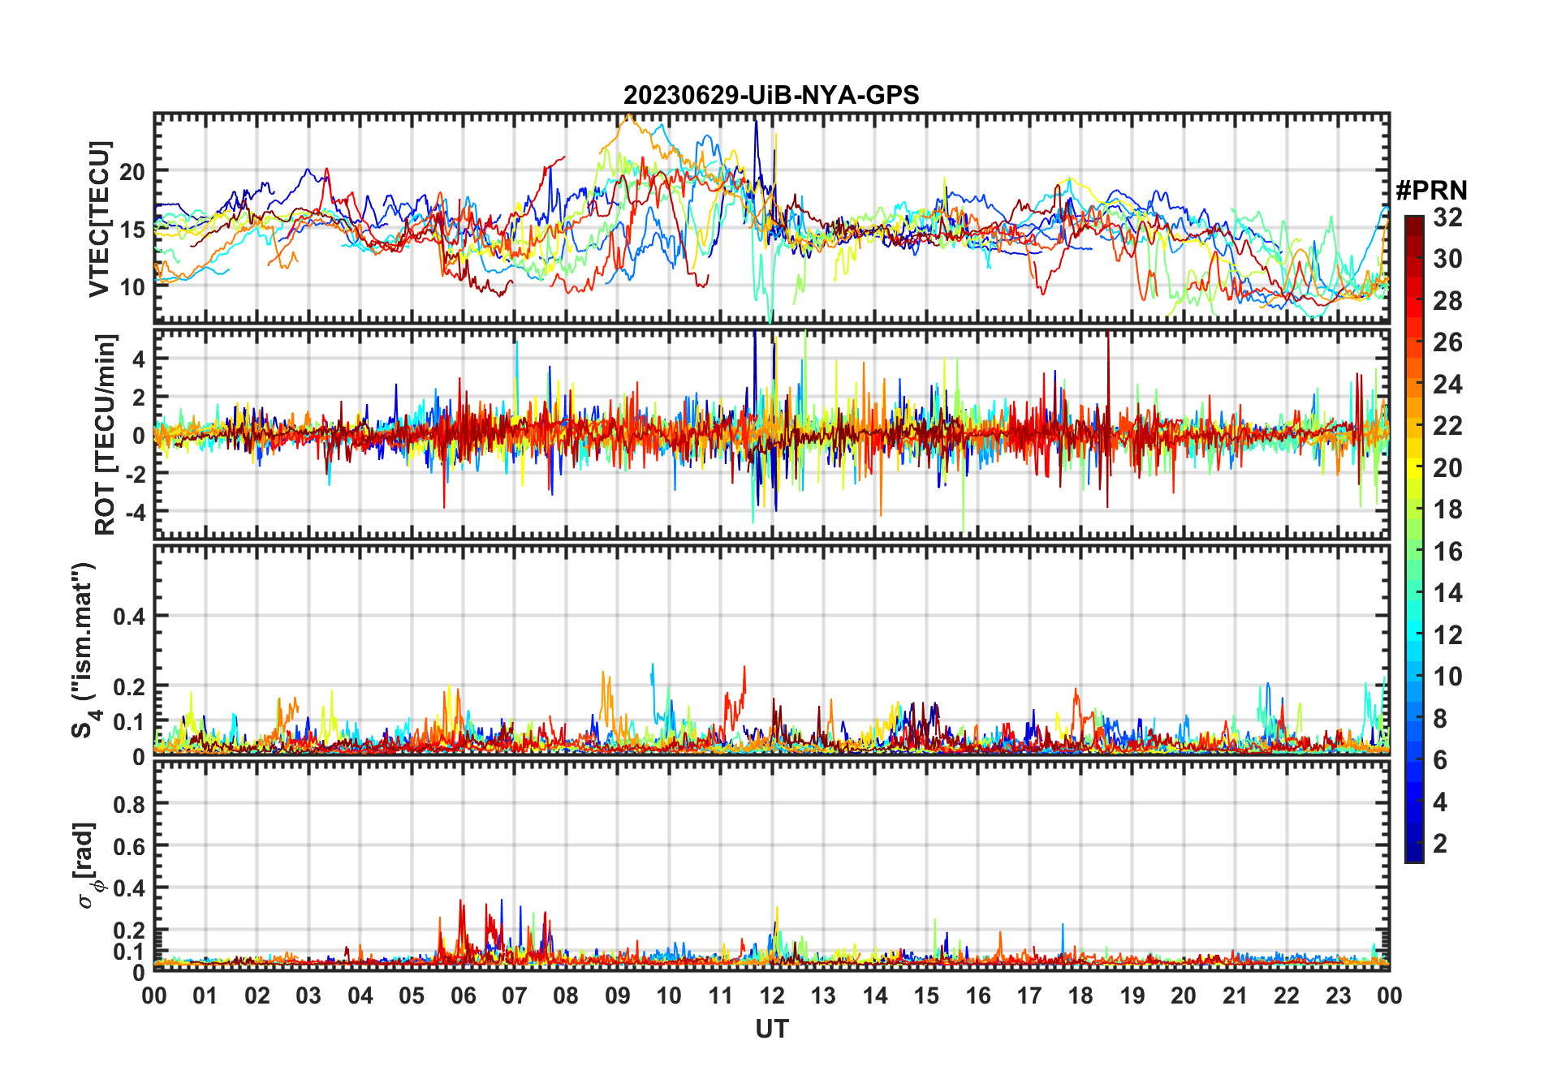The width and height of the screenshot is (1544, 1079).
Task: Click x-axis tick label 12
Action: pos(772,995)
